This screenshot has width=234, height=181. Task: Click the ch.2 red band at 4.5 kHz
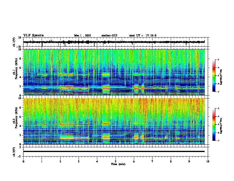click(x=106, y=123)
